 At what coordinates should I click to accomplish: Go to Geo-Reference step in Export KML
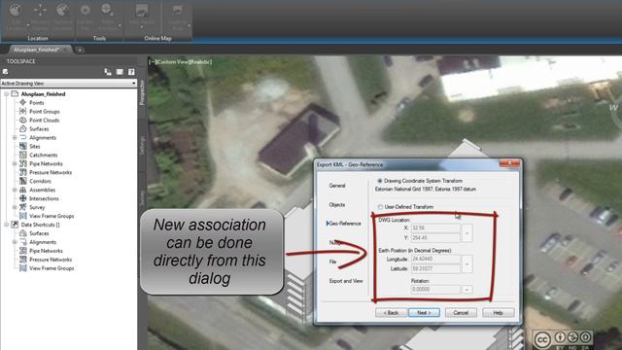(345, 224)
